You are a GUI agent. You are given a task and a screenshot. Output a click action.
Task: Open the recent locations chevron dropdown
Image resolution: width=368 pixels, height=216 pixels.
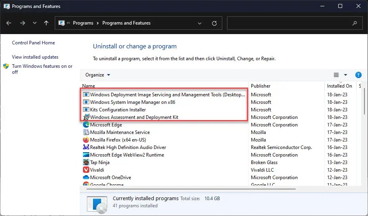pos(35,23)
